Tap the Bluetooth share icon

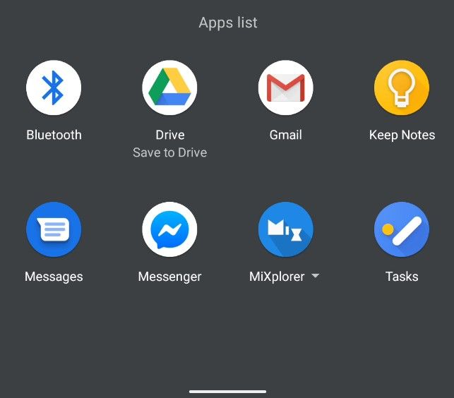[54, 88]
